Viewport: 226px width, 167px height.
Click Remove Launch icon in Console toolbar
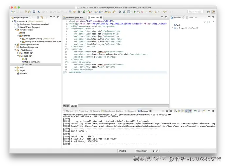(x=167, y=111)
